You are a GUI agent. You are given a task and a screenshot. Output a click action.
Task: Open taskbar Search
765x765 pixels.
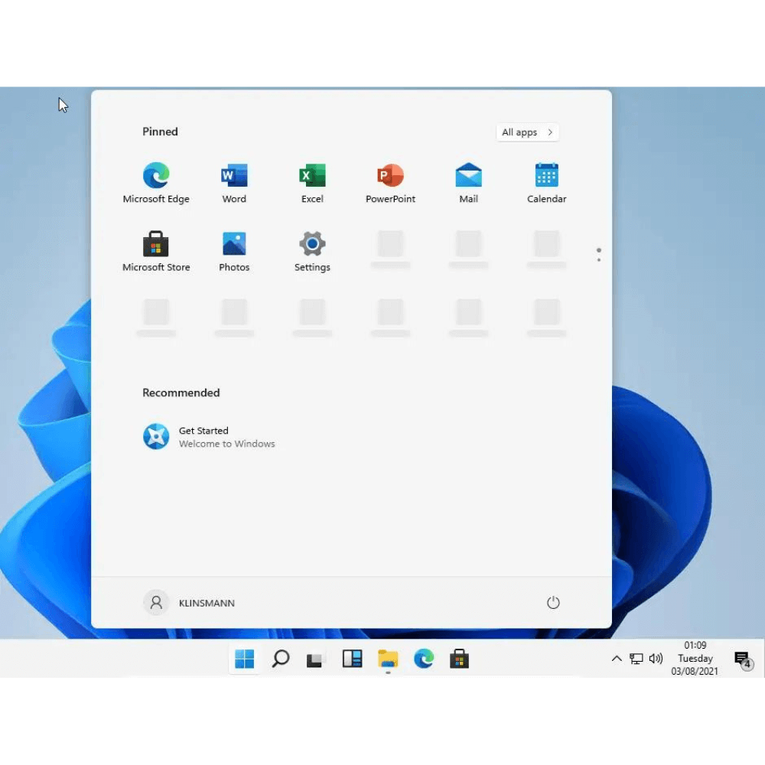[x=281, y=659]
